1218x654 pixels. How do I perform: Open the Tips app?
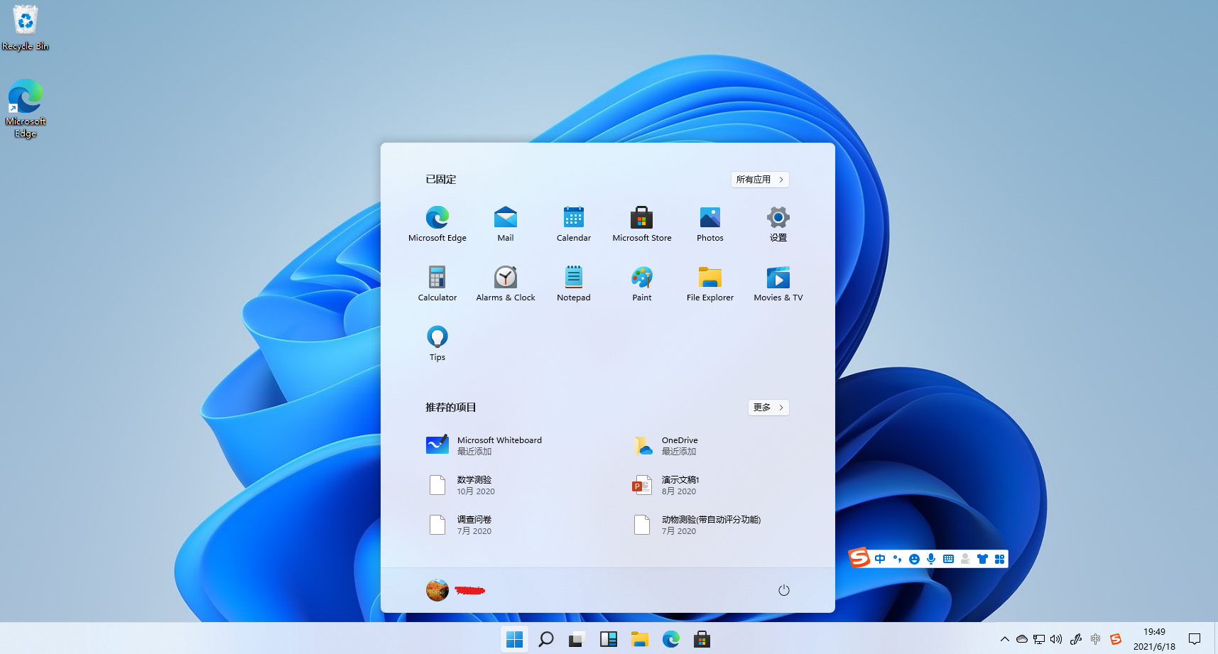click(x=437, y=343)
